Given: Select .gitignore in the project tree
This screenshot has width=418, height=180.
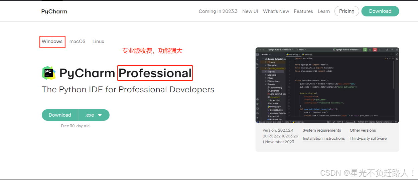Looking at the screenshot, I should point(273,91).
